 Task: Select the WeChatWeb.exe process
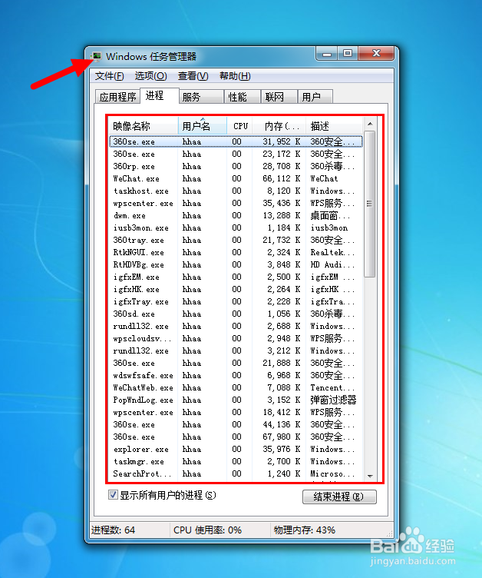(236, 388)
